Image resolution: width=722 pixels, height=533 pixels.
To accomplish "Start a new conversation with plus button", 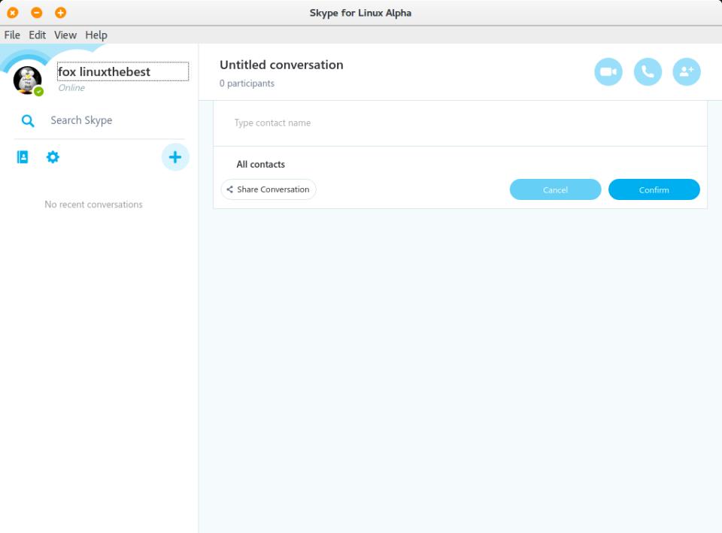I will click(175, 157).
